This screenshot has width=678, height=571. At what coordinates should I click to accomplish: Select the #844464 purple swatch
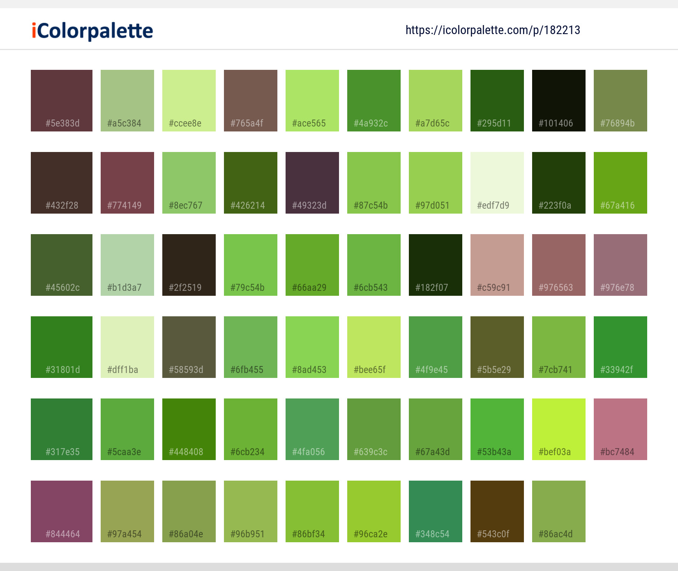pos(62,511)
